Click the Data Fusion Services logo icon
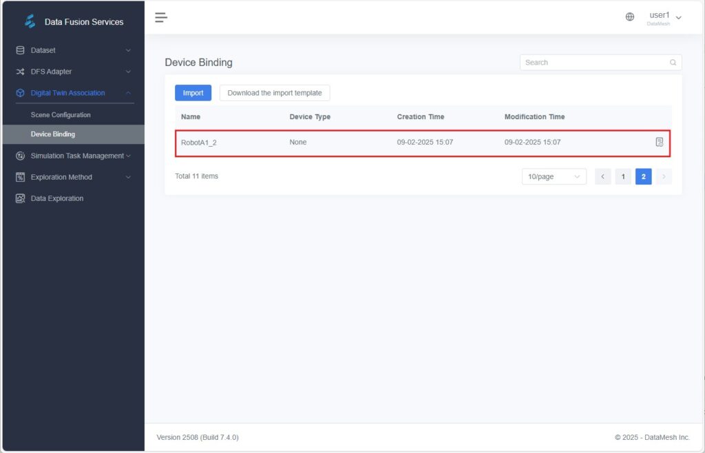The width and height of the screenshot is (705, 453). click(x=30, y=21)
